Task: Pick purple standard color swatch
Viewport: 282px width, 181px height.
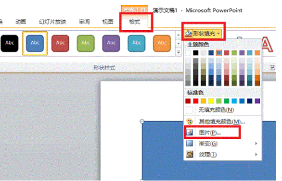Action: [x=257, y=101]
